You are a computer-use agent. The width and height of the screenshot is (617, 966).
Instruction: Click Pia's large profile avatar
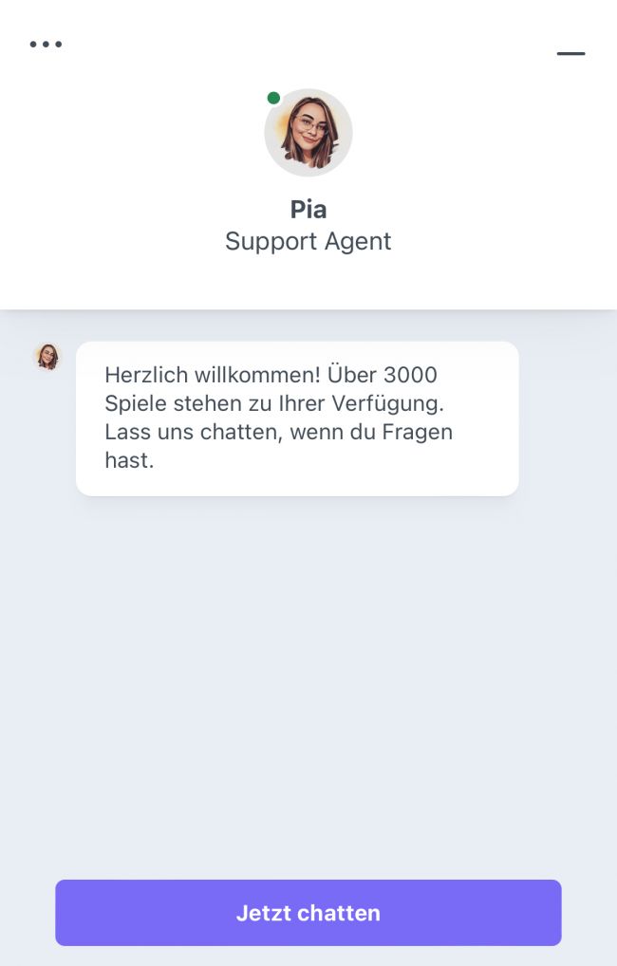coord(308,133)
